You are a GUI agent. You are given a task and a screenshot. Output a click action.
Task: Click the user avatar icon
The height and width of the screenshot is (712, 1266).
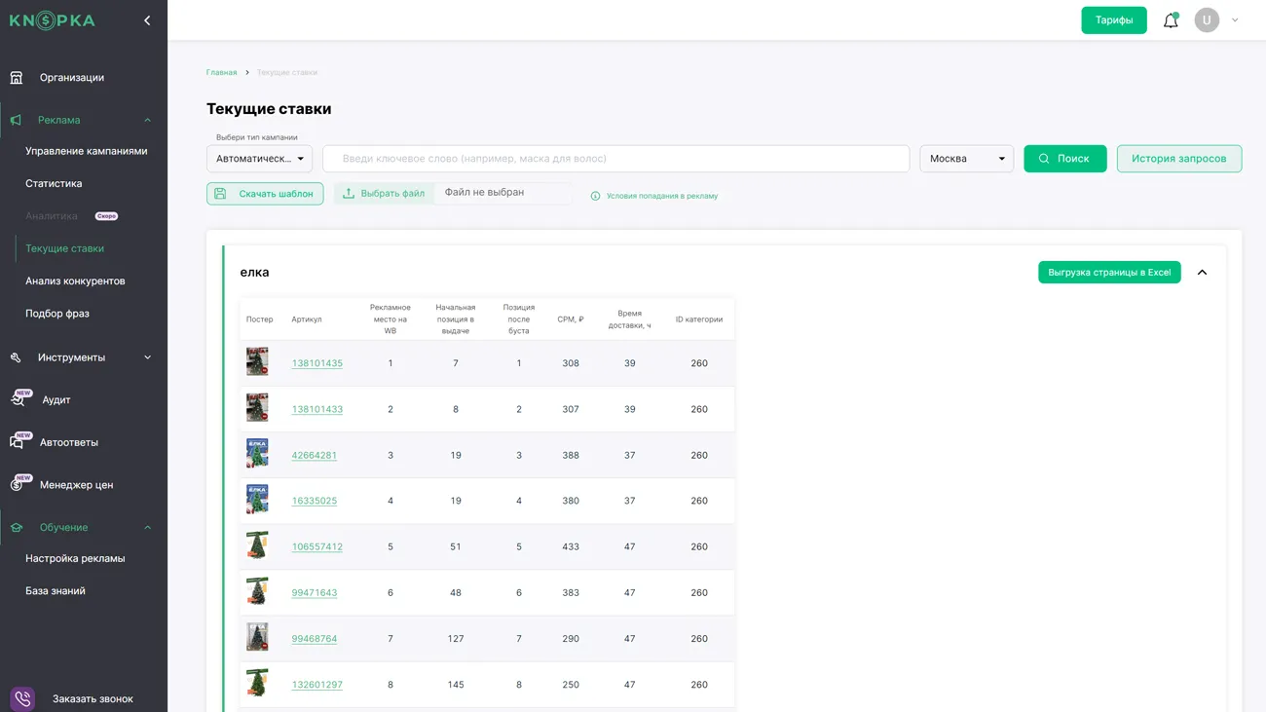[1207, 20]
